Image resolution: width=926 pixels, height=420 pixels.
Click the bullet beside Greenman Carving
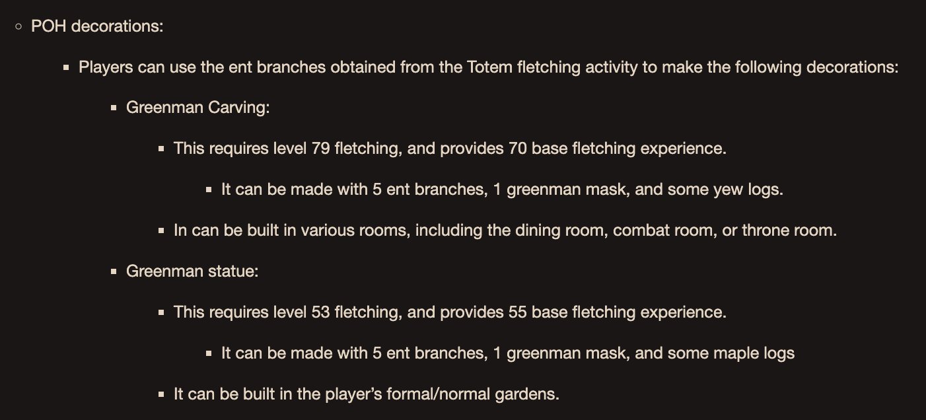114,108
